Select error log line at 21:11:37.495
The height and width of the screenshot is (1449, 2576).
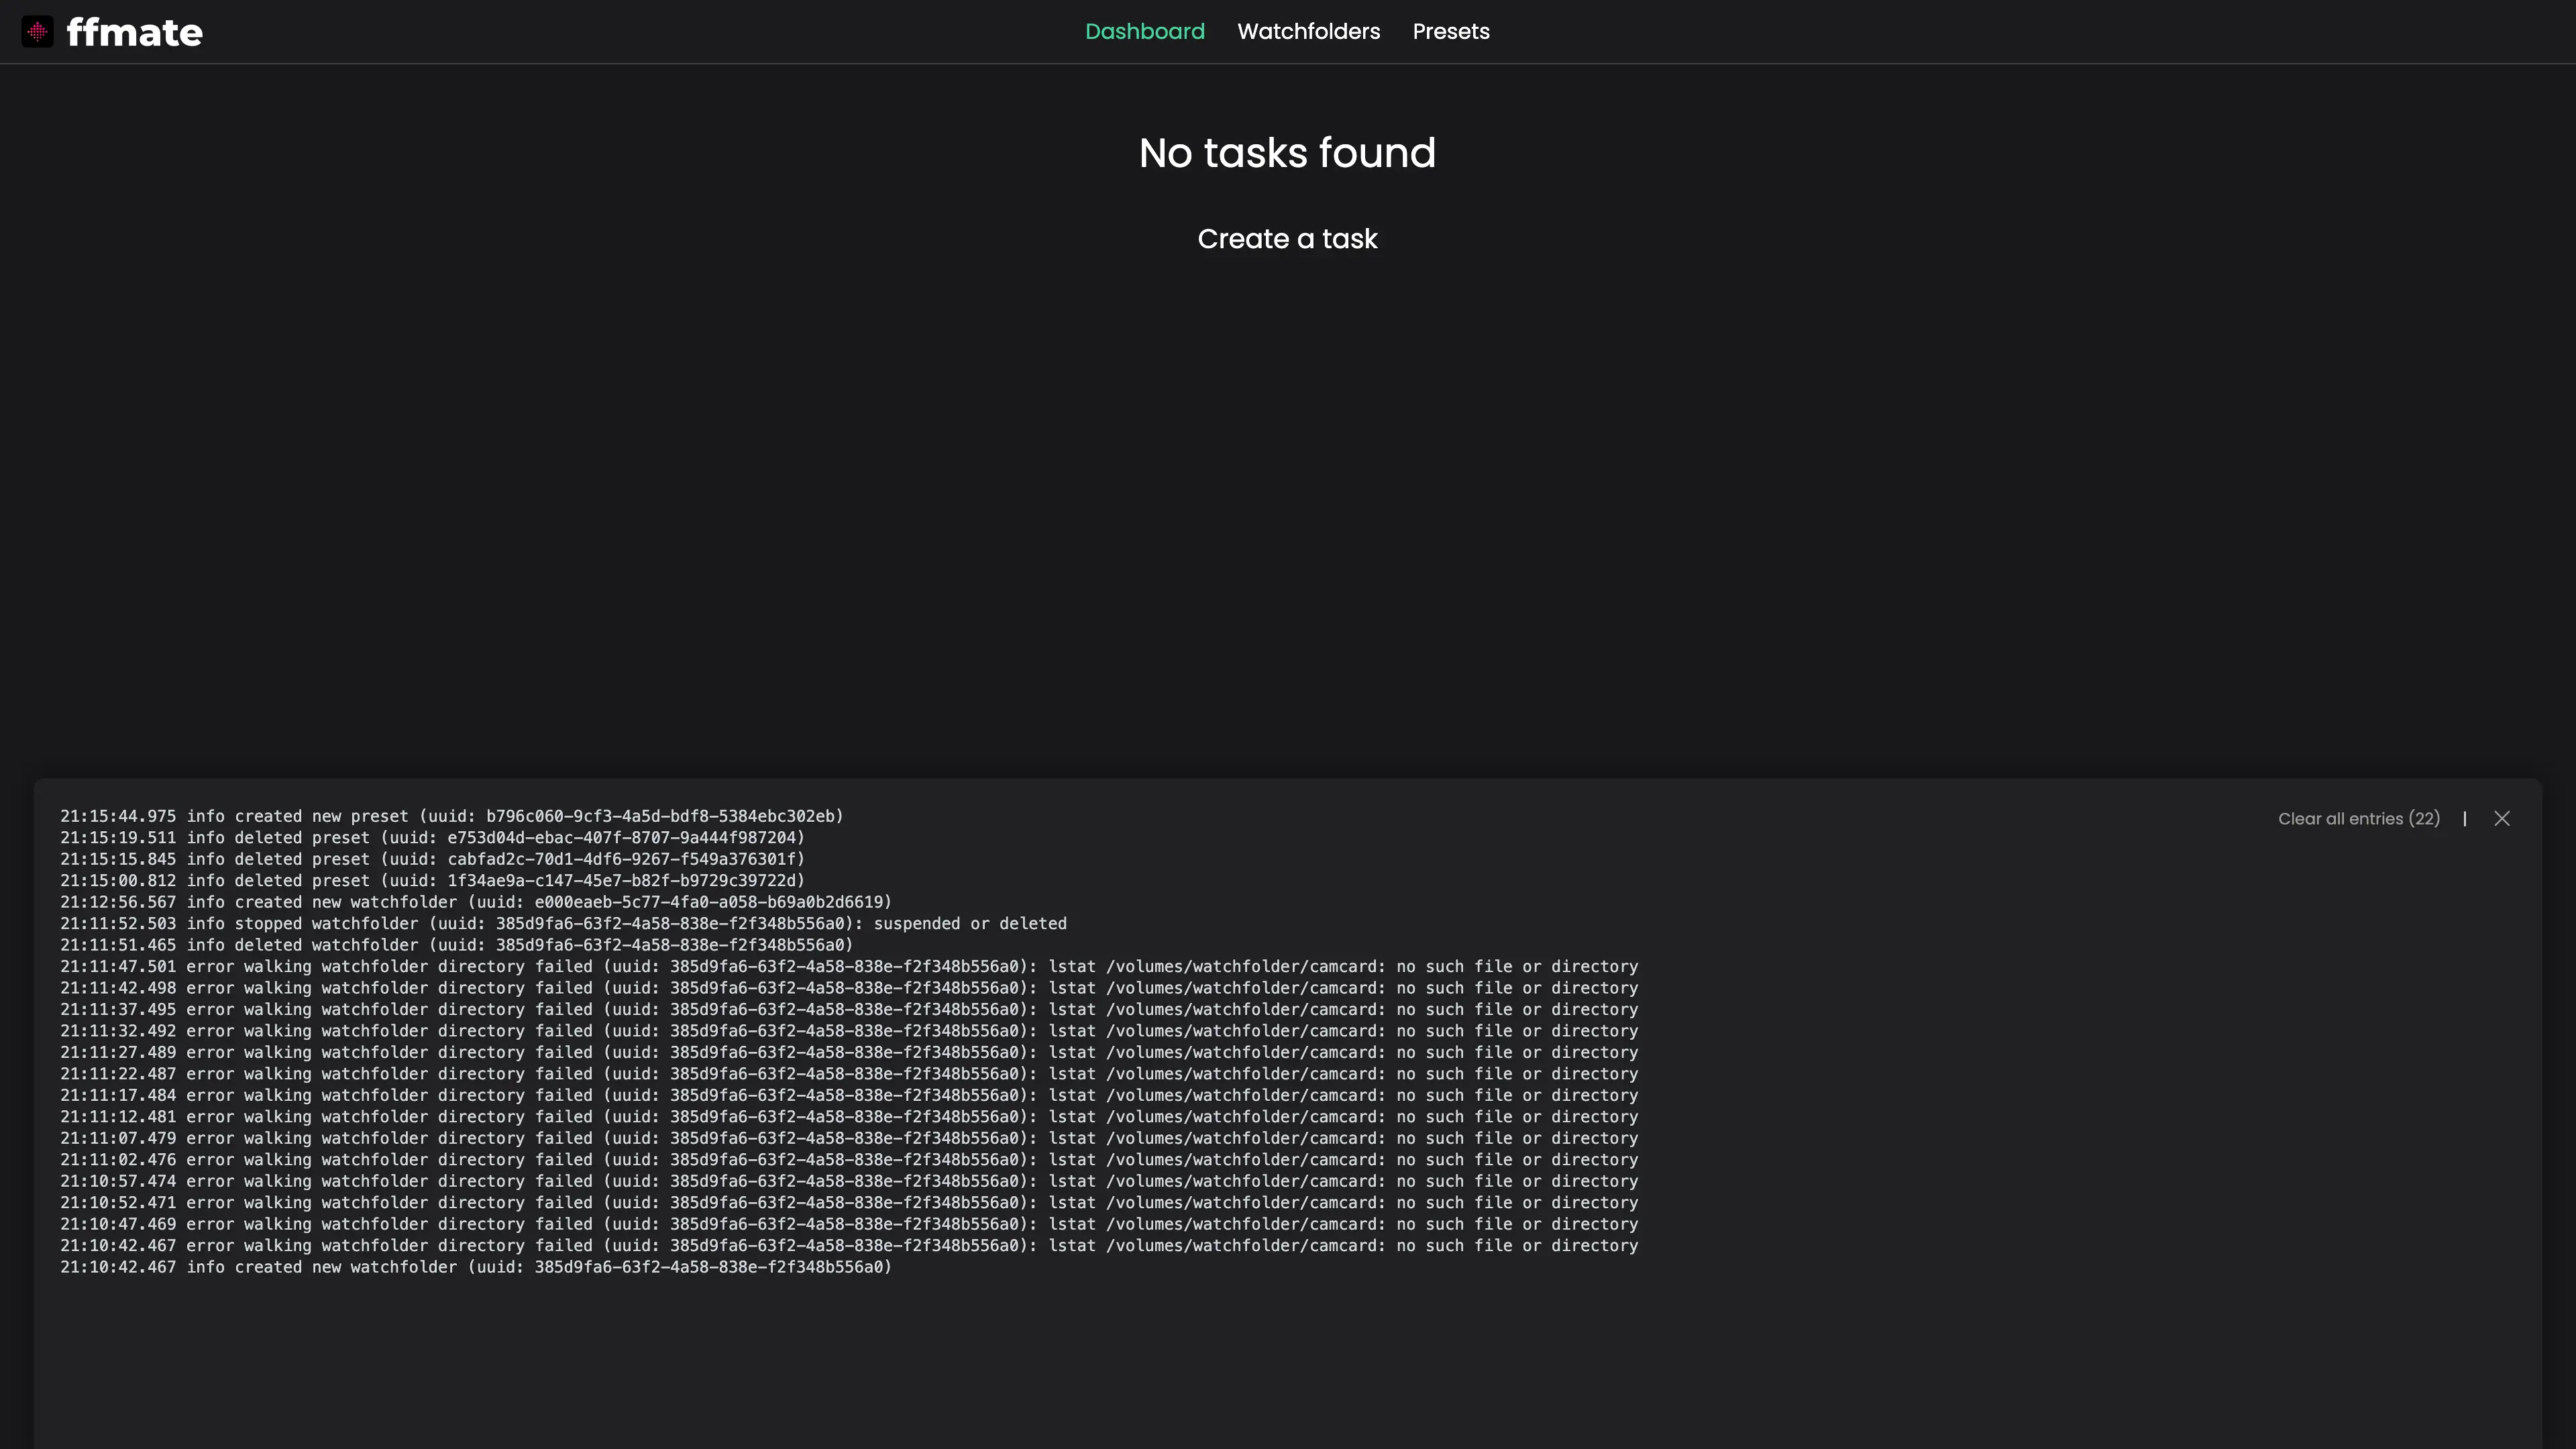[849, 1010]
